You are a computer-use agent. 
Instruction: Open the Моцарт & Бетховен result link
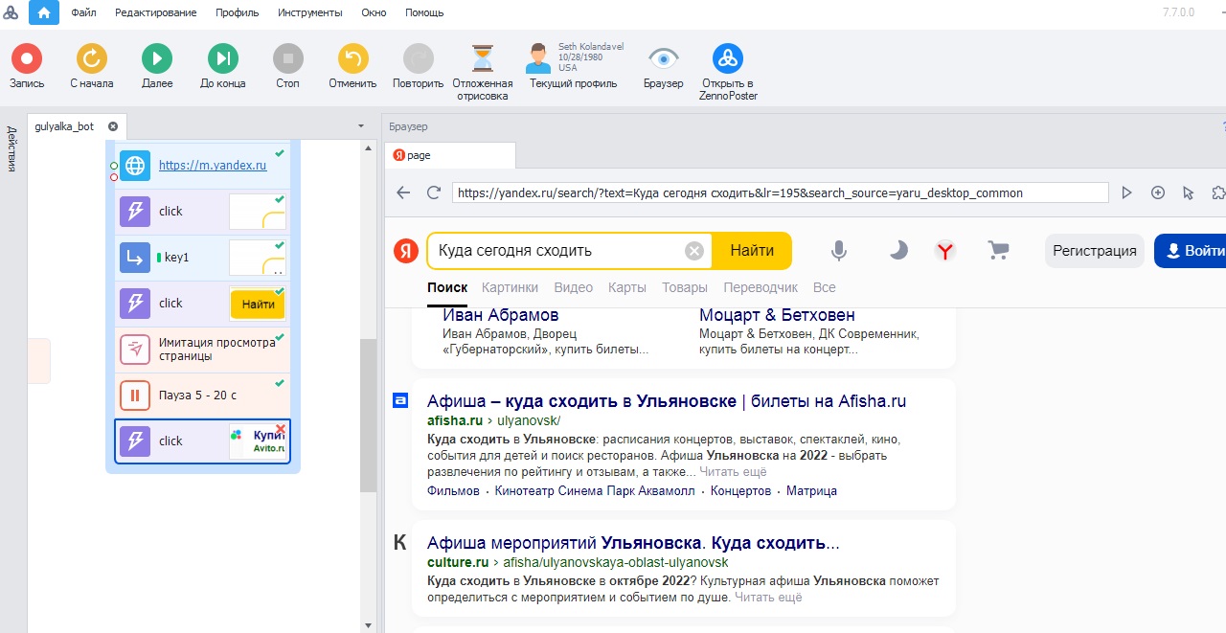[x=777, y=315]
